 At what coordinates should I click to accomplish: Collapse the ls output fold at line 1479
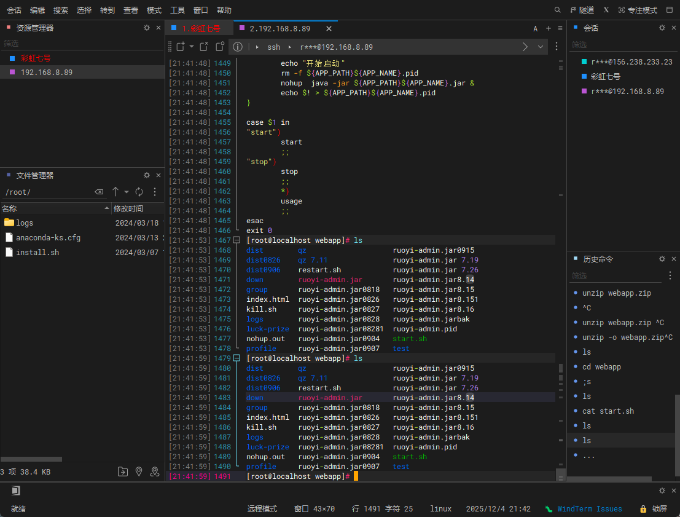pos(236,358)
